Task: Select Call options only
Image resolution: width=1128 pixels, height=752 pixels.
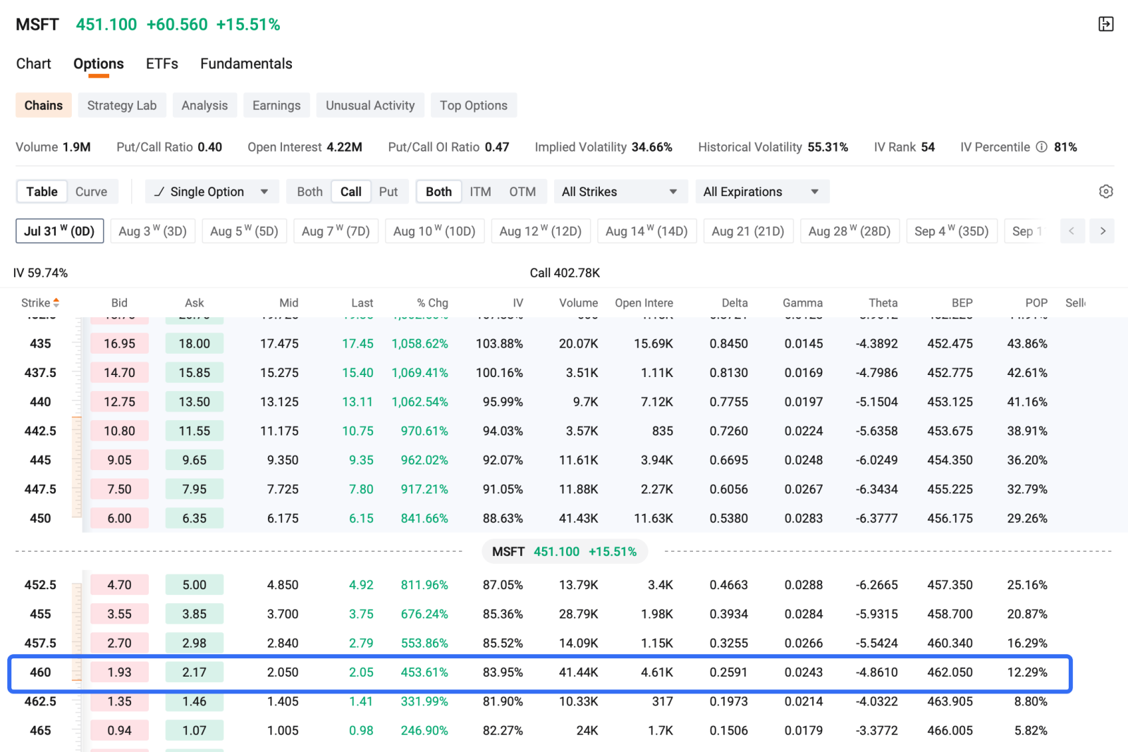Action: tap(351, 192)
